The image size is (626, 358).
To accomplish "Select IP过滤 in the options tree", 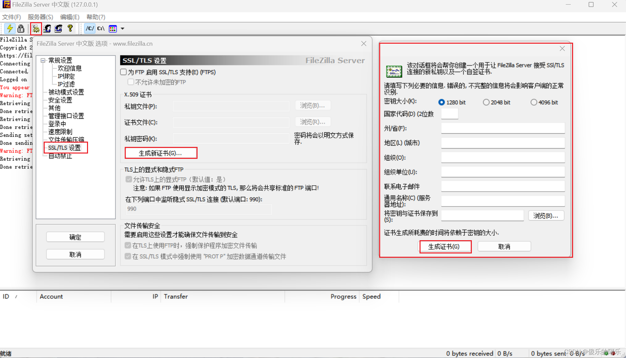I will (x=66, y=84).
